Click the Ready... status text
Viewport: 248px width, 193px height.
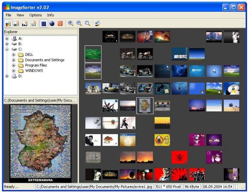11,187
